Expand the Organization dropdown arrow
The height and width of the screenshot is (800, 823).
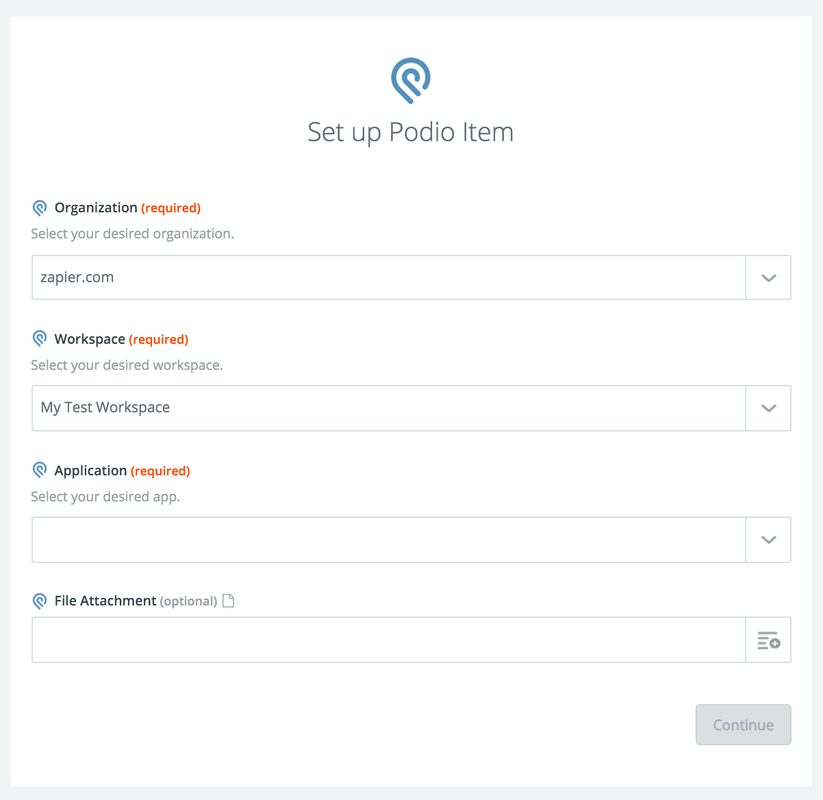click(768, 277)
